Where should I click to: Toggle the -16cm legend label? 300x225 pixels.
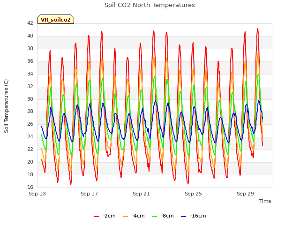198,216
